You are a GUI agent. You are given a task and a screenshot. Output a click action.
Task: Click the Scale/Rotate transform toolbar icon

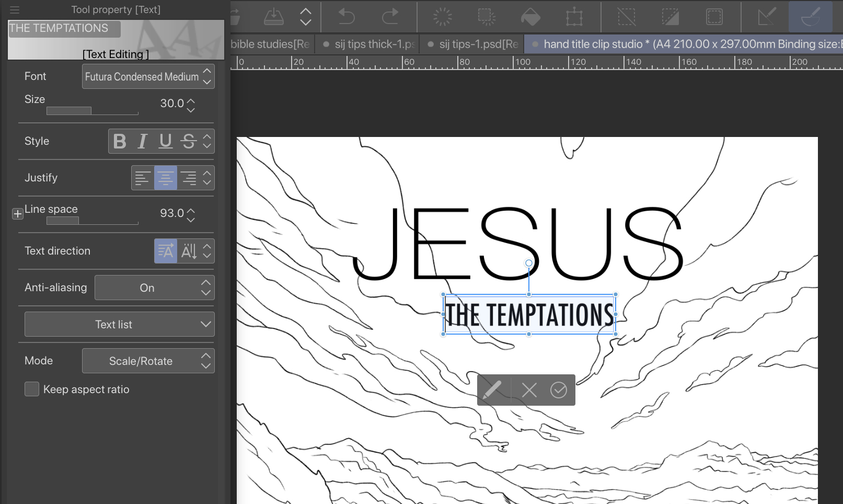(x=574, y=17)
